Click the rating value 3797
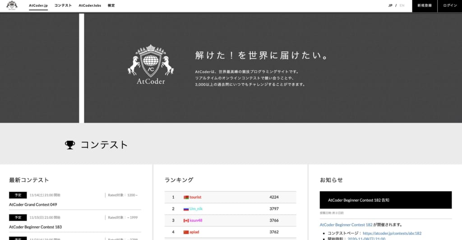This screenshot has width=462, height=240. coord(274,209)
